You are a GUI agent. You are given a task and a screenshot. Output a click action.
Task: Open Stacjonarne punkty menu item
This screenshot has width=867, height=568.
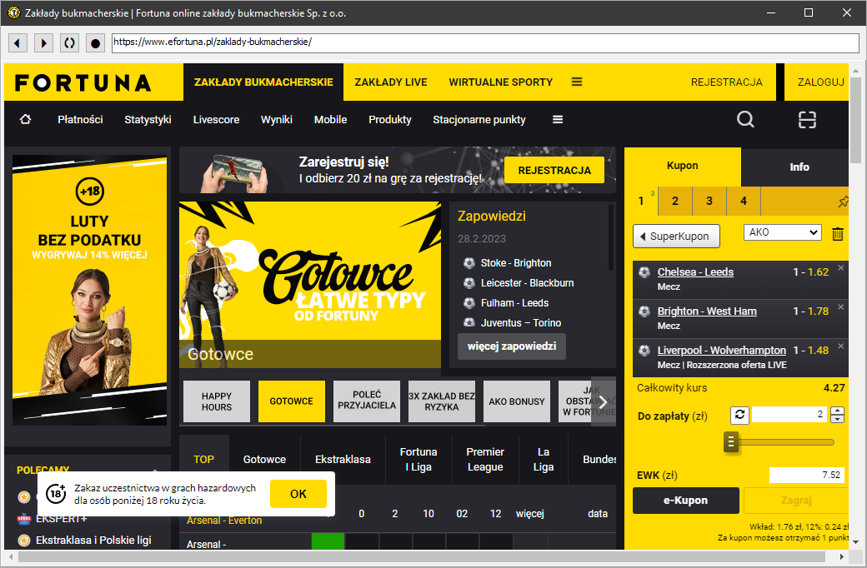coord(479,119)
